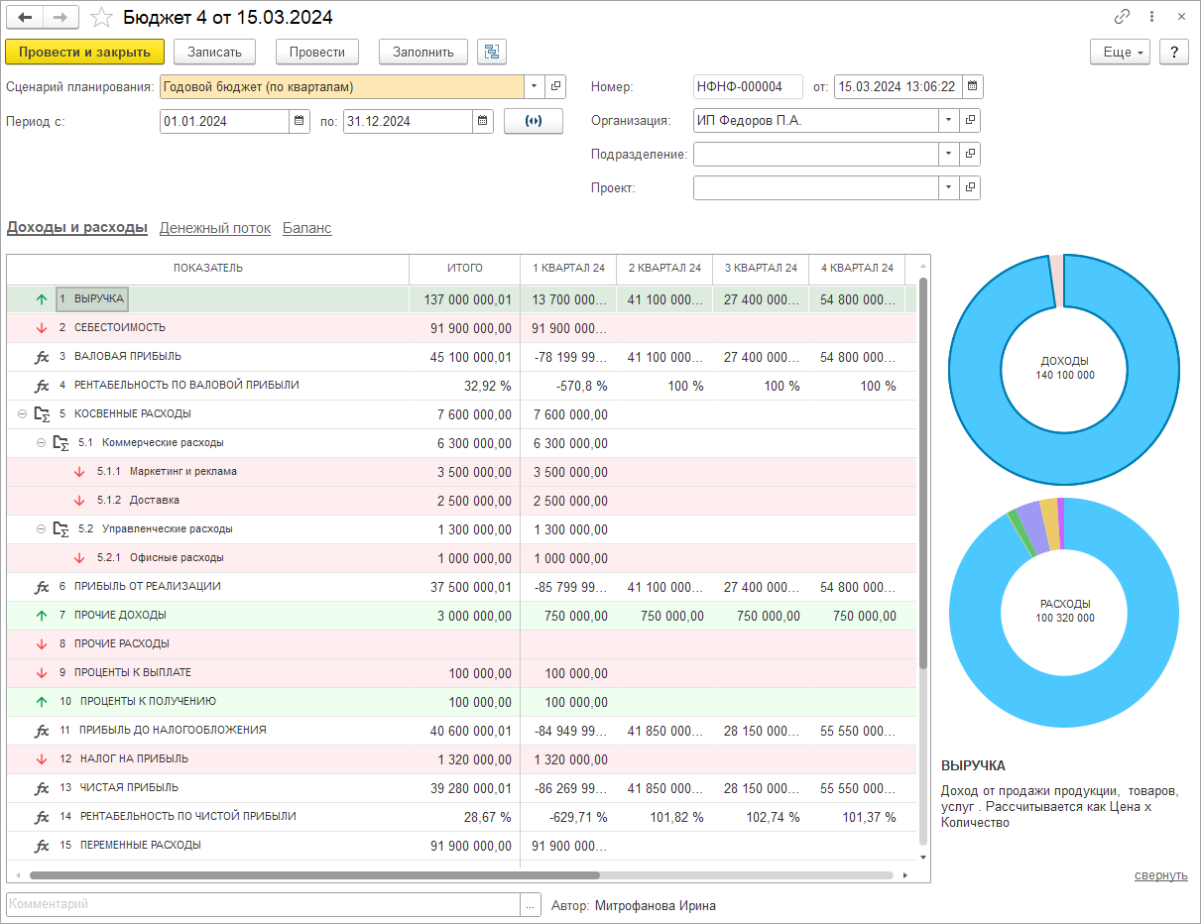Open the Сценарий планирования dropdown

pyautogui.click(x=535, y=86)
